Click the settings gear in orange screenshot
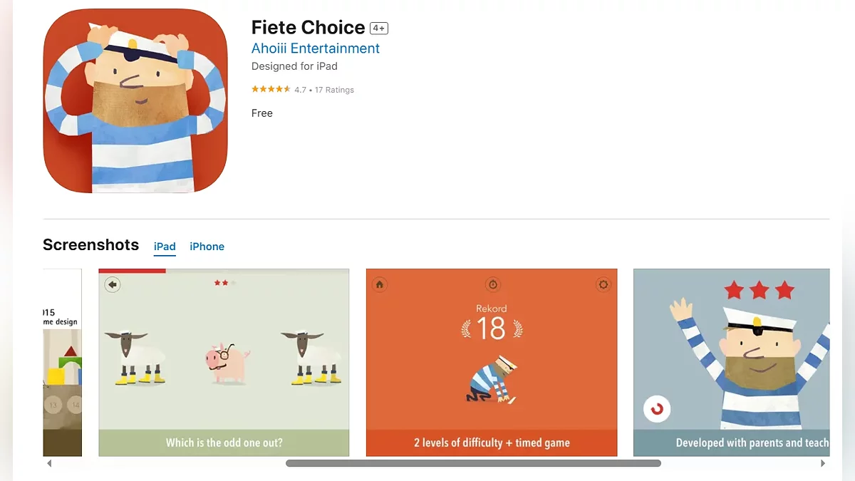 click(x=603, y=285)
